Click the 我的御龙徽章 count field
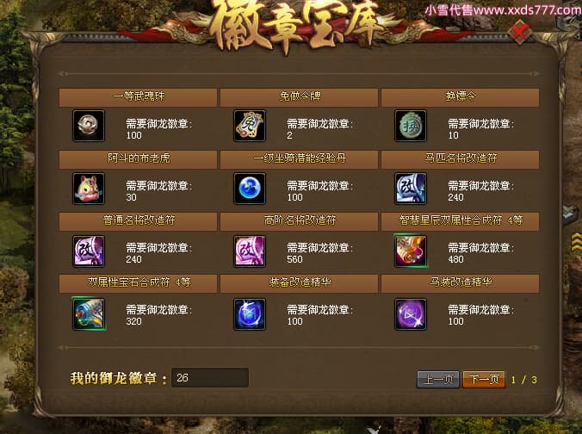 click(x=210, y=377)
